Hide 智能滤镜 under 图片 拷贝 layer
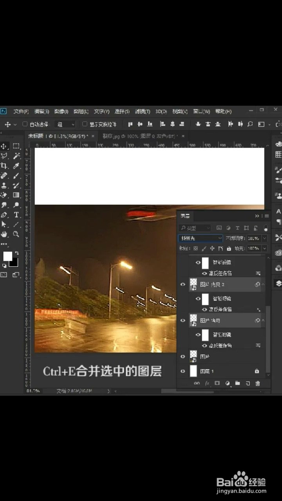 point(198,335)
